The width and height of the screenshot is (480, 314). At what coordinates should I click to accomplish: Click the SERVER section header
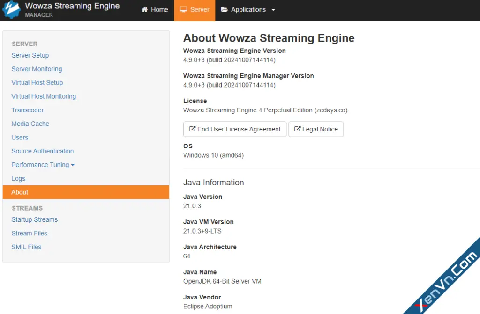tap(24, 44)
